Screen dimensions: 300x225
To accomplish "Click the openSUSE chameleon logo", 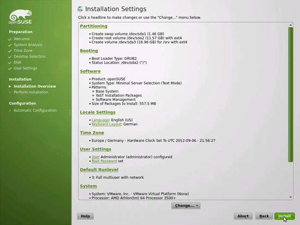I will click(21, 17).
